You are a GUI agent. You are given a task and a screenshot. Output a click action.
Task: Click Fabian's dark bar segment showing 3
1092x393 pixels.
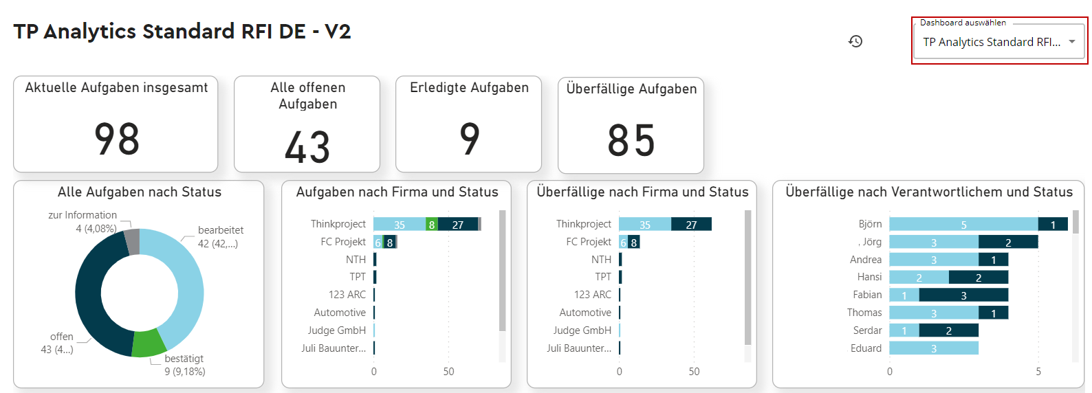[x=963, y=295]
